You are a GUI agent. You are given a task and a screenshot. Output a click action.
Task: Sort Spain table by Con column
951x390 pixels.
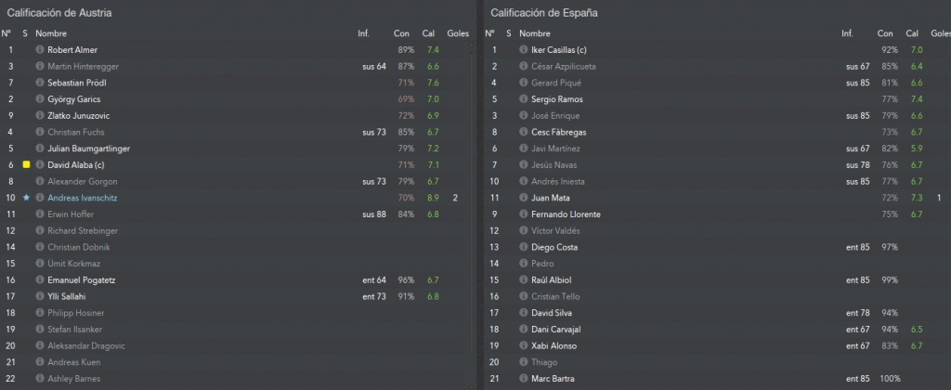click(x=885, y=33)
